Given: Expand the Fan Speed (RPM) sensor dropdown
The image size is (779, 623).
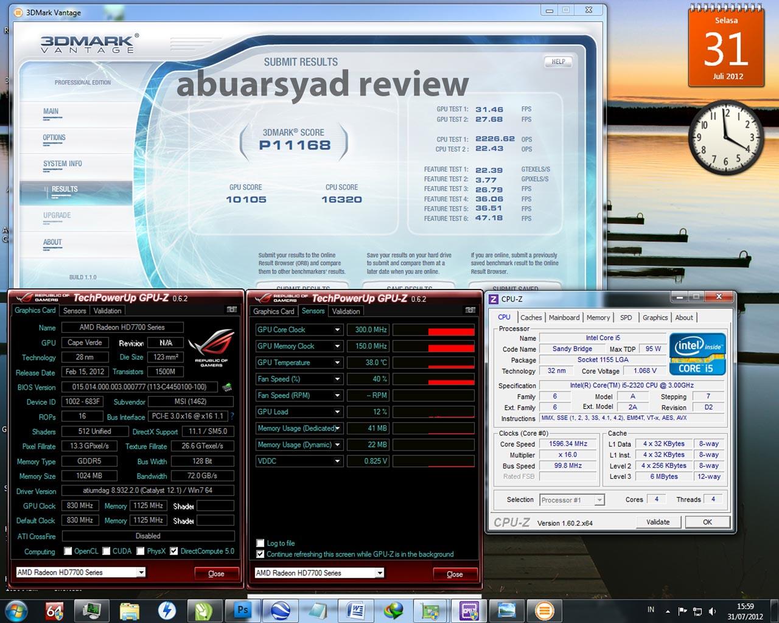Looking at the screenshot, I should pyautogui.click(x=337, y=395).
